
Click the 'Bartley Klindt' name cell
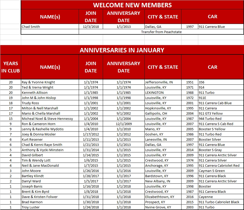(50, 176)
